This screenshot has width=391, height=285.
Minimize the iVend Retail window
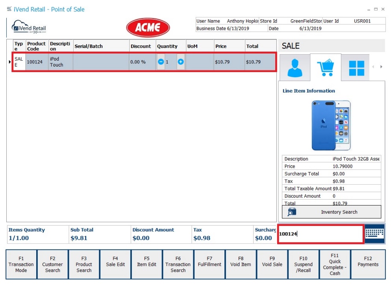point(369,9)
